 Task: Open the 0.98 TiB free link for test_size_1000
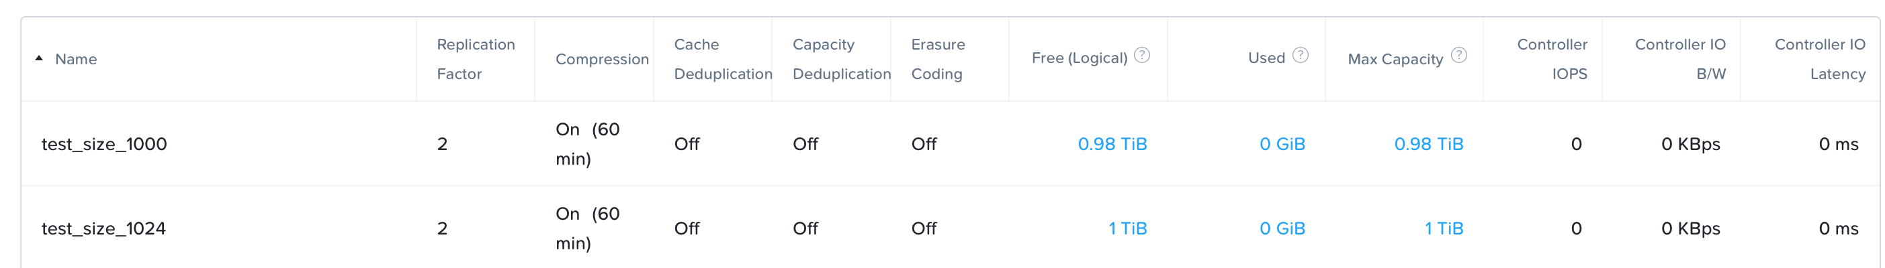(x=1112, y=144)
